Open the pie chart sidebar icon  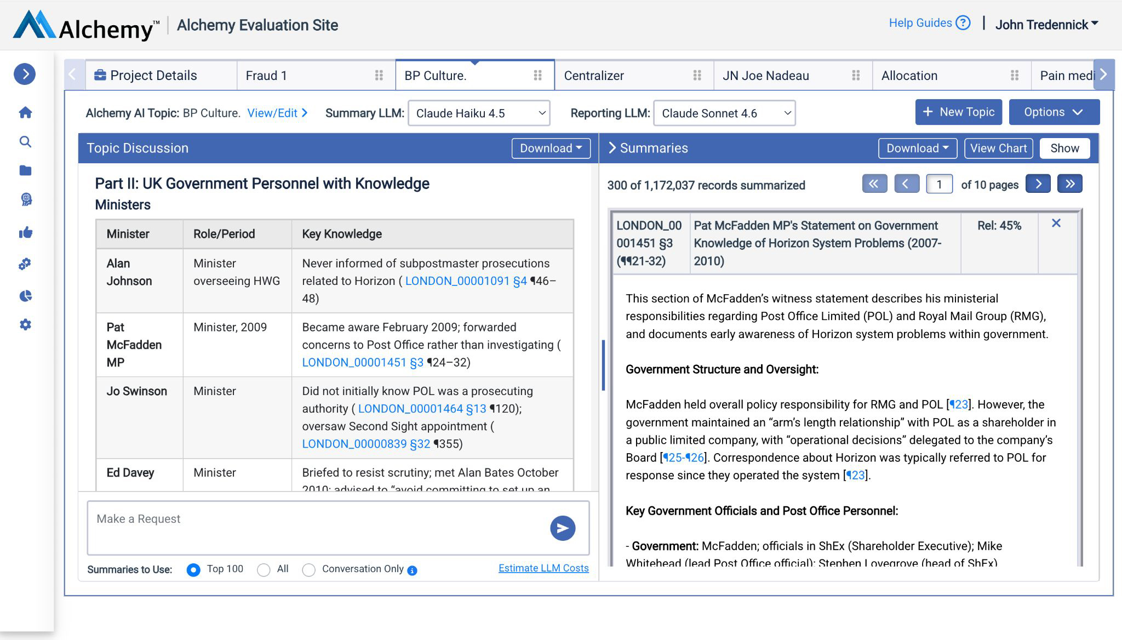point(26,296)
